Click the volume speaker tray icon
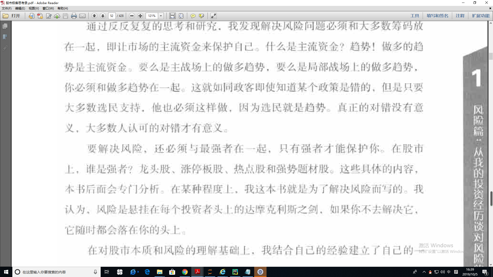Viewport: 493px width, 277px height. (442, 272)
